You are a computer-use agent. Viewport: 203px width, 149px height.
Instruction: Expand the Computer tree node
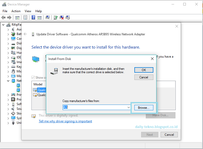(x=8, y=39)
